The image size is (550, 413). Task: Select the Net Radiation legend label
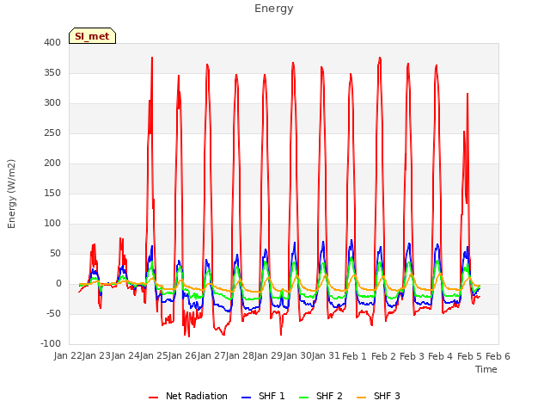coord(197,396)
